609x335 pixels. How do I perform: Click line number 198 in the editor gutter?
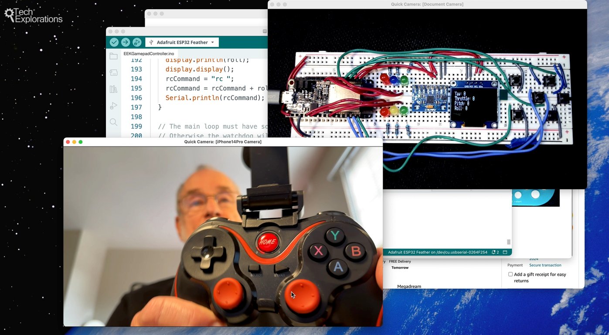[136, 117]
